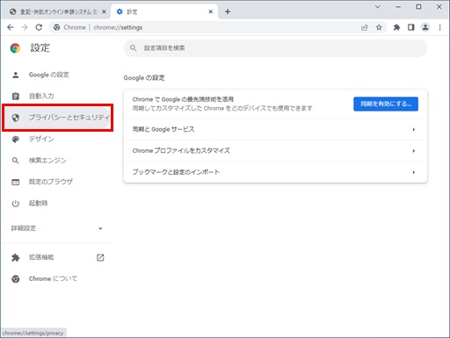Image resolution: width=450 pixels, height=338 pixels.
Task: Click the person icon for Google の設定
Action: pos(16,75)
